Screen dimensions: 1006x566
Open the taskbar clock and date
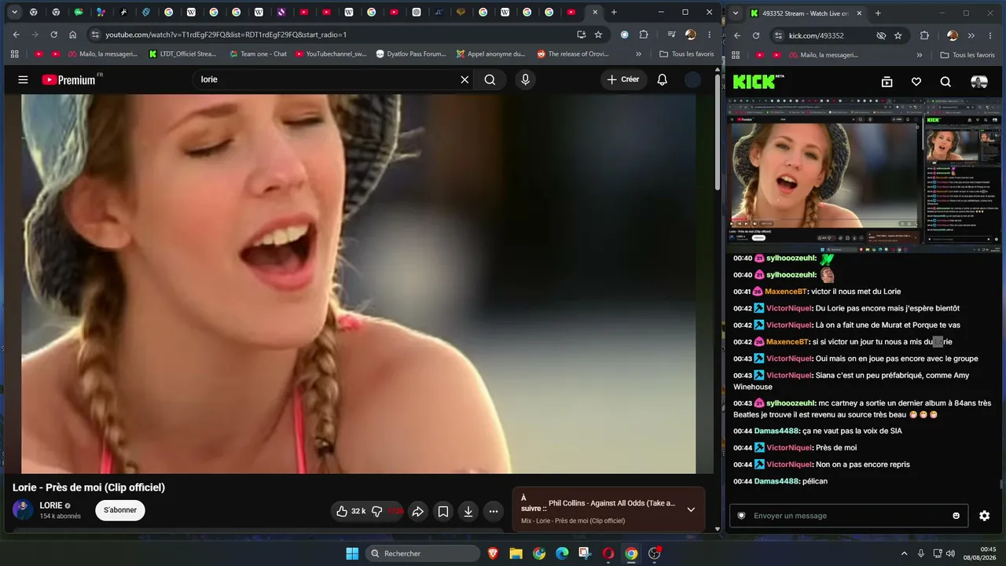(x=982, y=553)
